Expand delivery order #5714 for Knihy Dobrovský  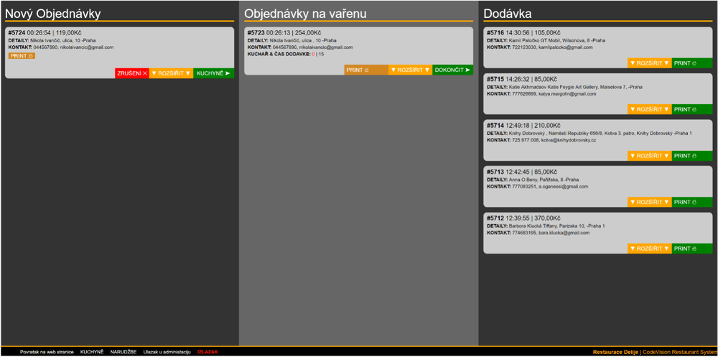(649, 155)
